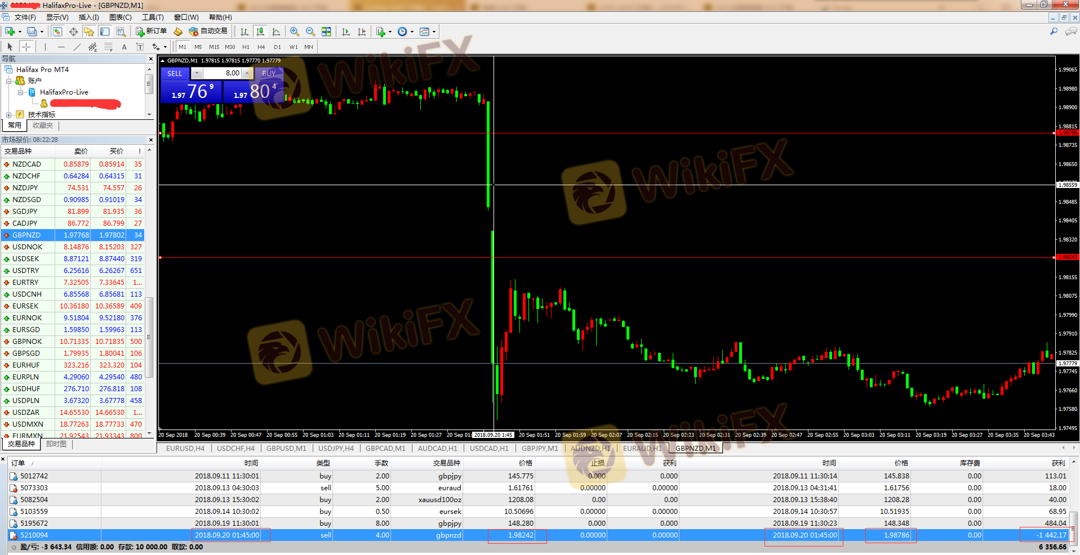Increase lot volume with up stepper
Screen dimensions: 1080x555
tap(247, 73)
